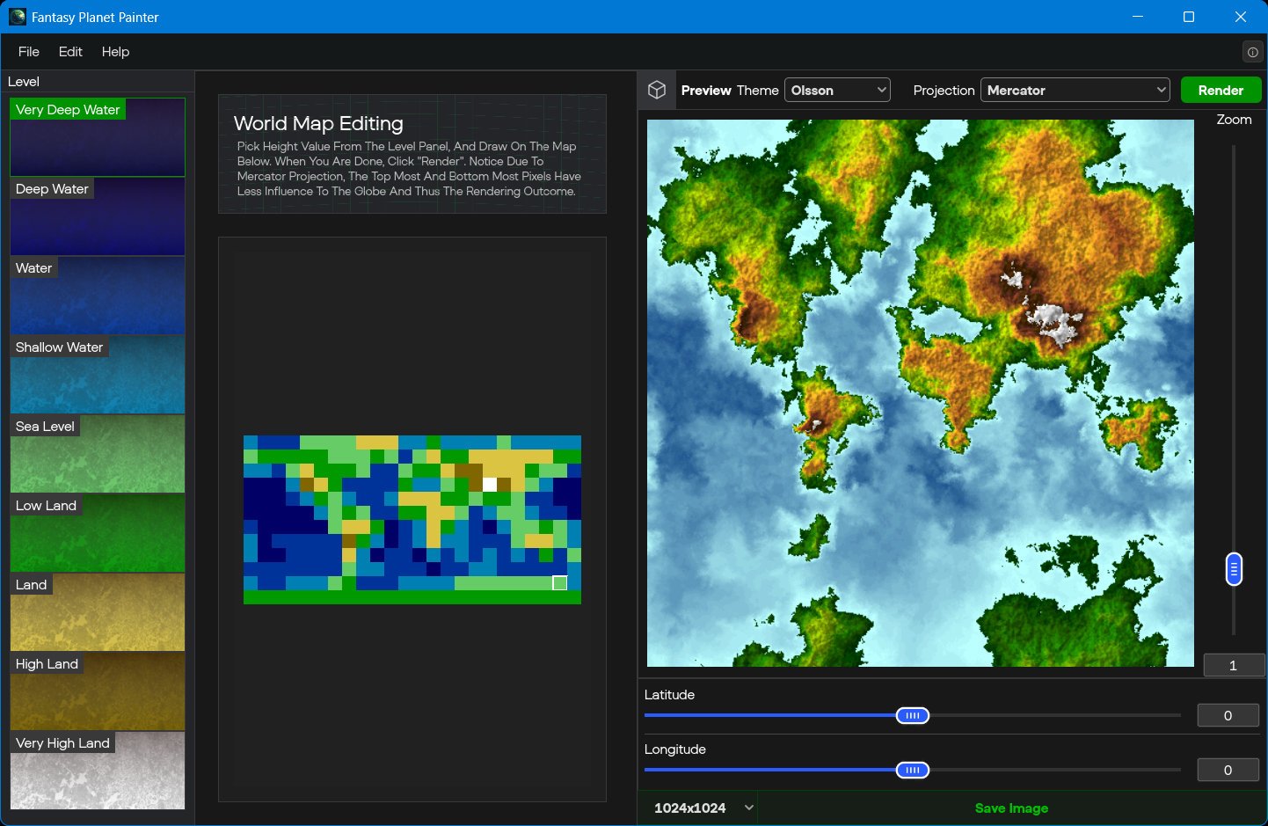Select the Very Deep Water level swatch

click(98, 137)
